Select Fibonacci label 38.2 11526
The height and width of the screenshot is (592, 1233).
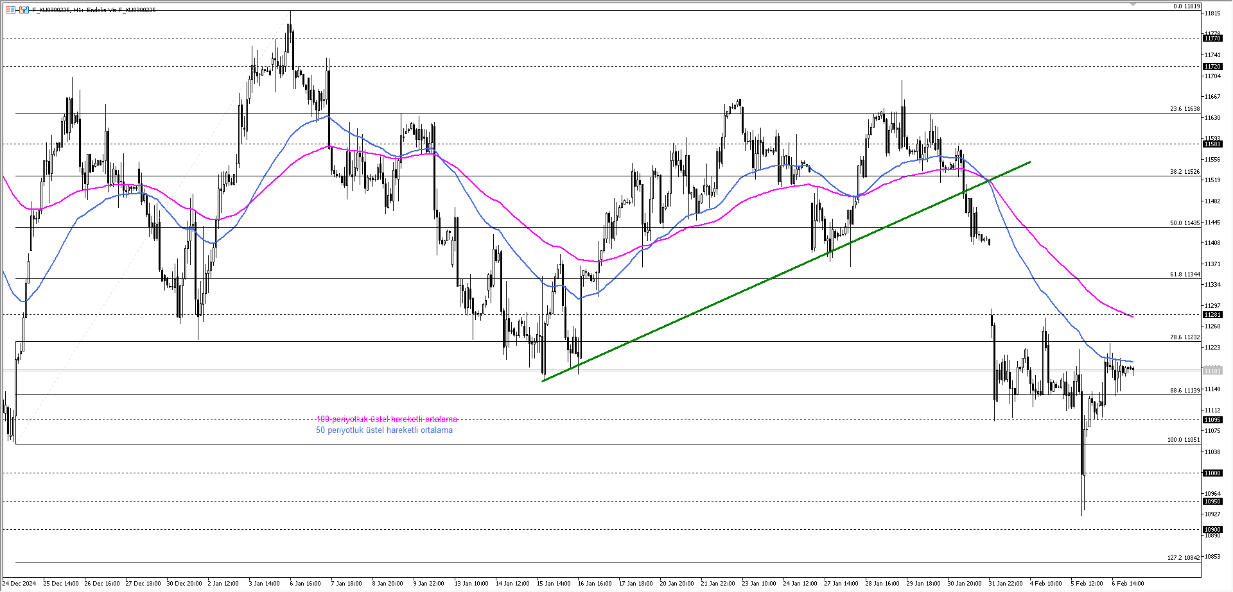[1185, 172]
